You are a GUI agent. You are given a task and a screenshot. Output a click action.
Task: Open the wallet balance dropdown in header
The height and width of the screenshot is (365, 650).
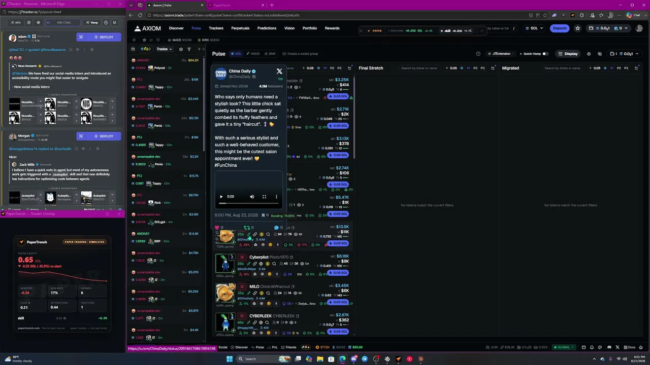click(x=607, y=28)
